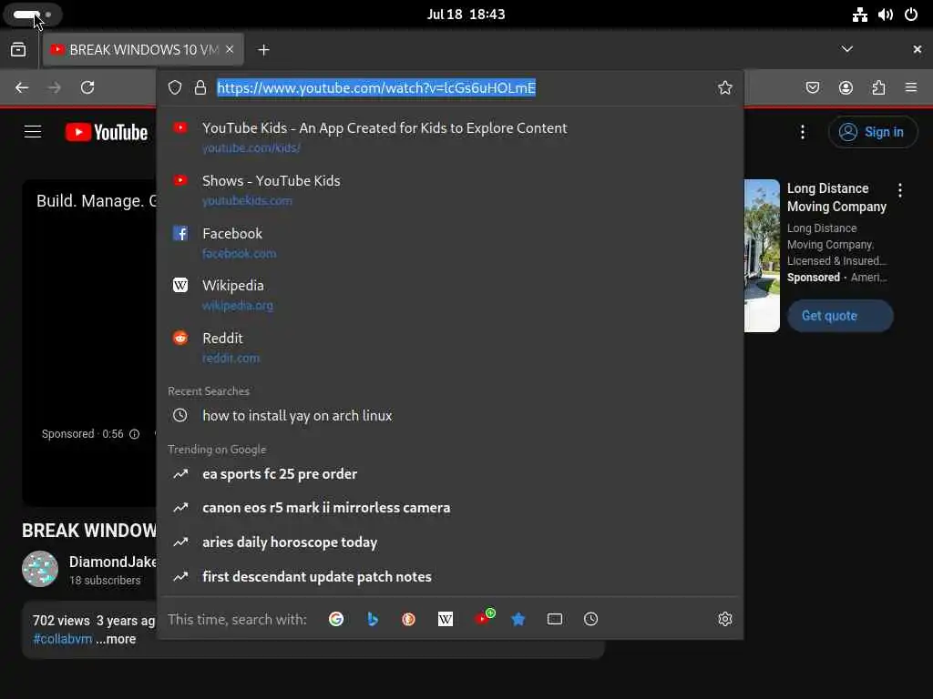Click the Sign in button
933x699 pixels.
[x=872, y=132]
